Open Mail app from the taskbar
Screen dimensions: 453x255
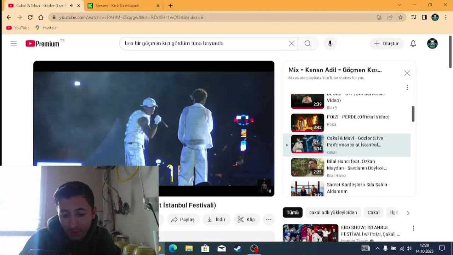click(x=222, y=248)
